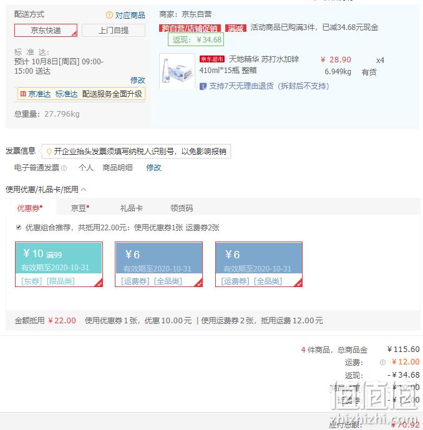Click the lightbulb icon in invoice tip

pos(49,152)
